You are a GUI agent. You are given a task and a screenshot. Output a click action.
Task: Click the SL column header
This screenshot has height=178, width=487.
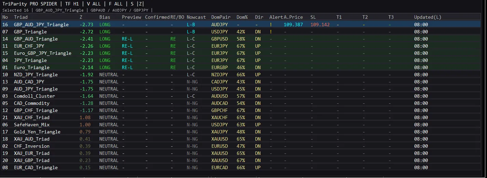pyautogui.click(x=313, y=17)
